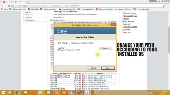Download jdk-8u131-linux-x64-demos.rpm

94,83
